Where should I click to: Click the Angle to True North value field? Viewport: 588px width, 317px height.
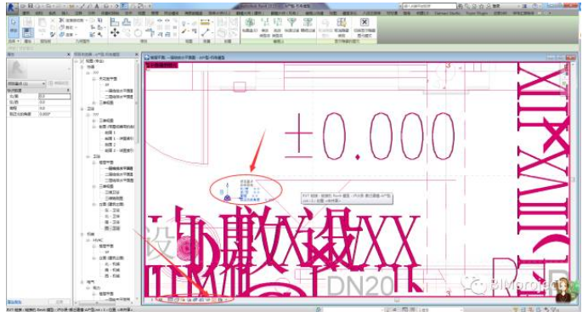[x=54, y=114]
